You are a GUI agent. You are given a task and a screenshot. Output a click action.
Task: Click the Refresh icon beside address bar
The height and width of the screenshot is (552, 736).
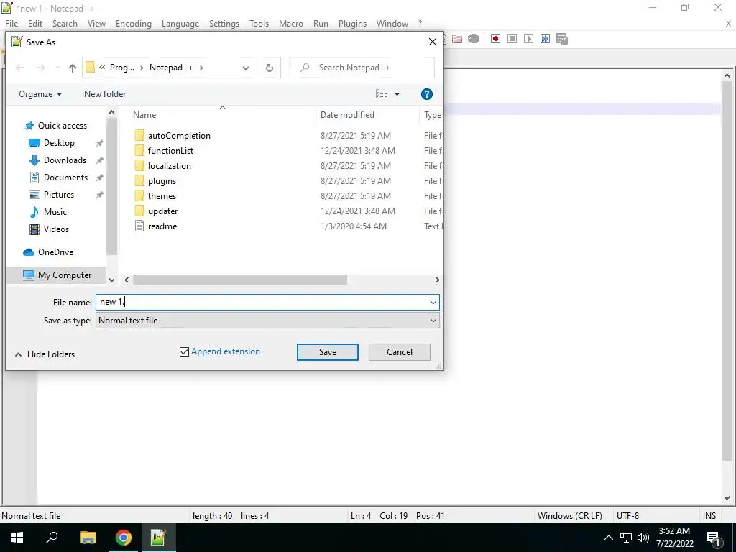269,68
